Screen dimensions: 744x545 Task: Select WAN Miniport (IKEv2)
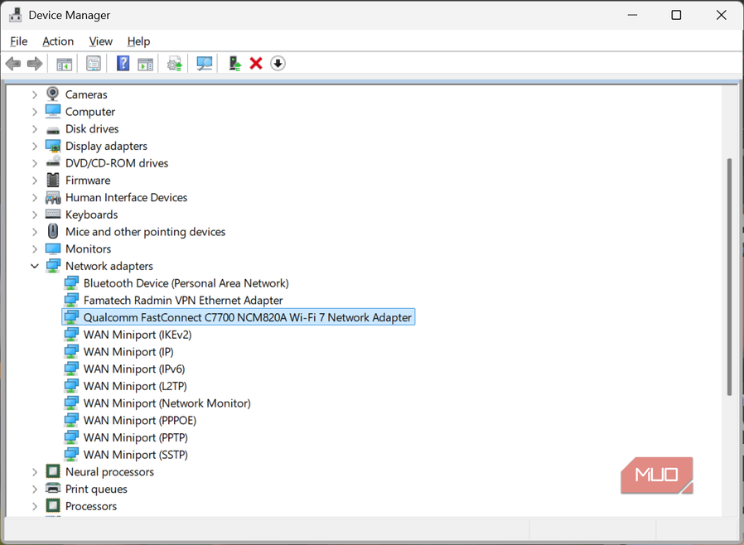click(138, 335)
